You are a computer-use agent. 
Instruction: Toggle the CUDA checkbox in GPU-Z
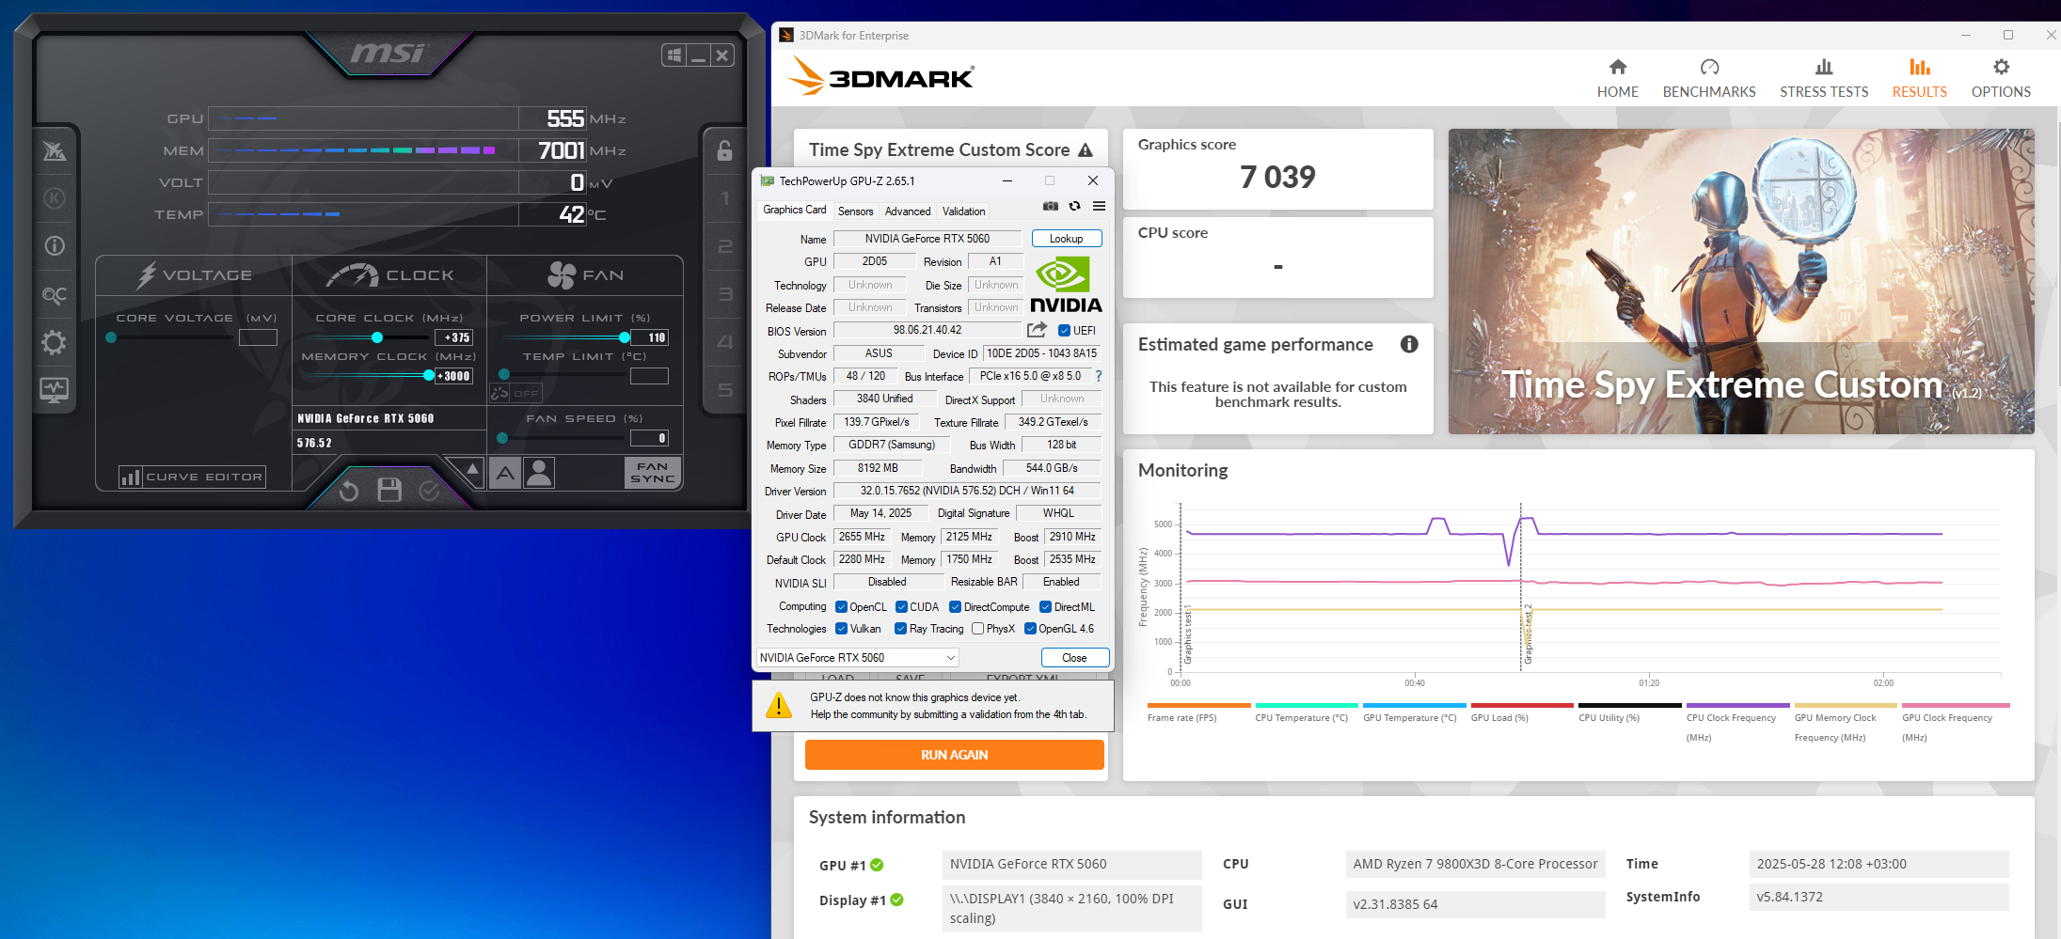901,607
